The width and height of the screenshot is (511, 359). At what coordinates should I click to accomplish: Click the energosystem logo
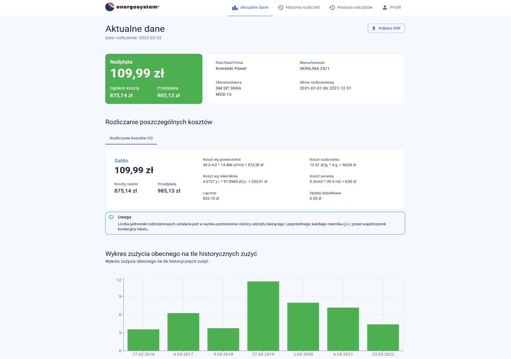(132, 7)
